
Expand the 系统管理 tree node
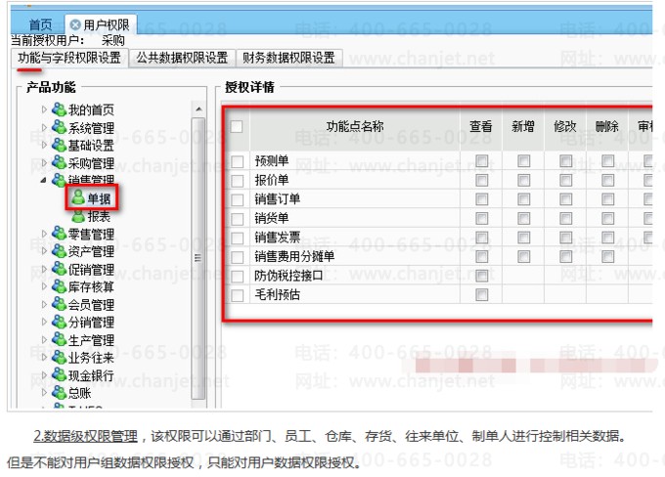pyautogui.click(x=44, y=127)
